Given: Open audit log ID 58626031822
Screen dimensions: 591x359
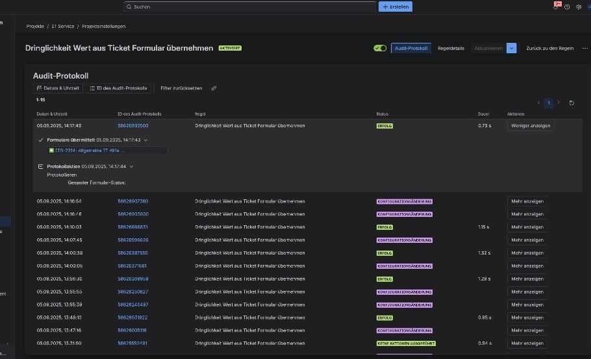Looking at the screenshot, I should pos(132,317).
